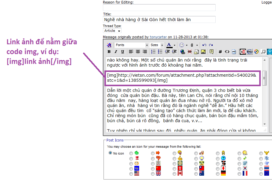This screenshot has width=272, height=181.
Task: Click the Italic formatting button
Action: [116, 52]
